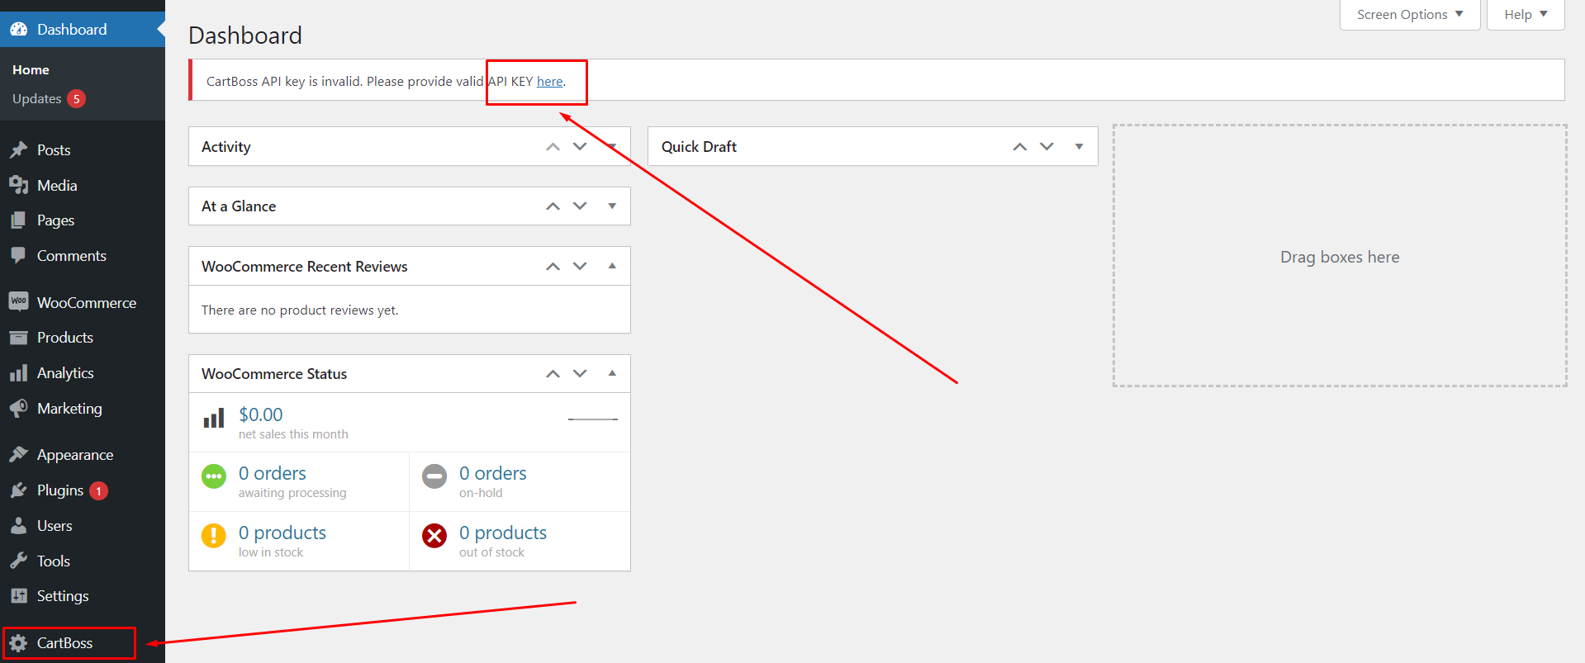Click the grey on-hold orders icon
The height and width of the screenshot is (663, 1585).
(x=434, y=476)
